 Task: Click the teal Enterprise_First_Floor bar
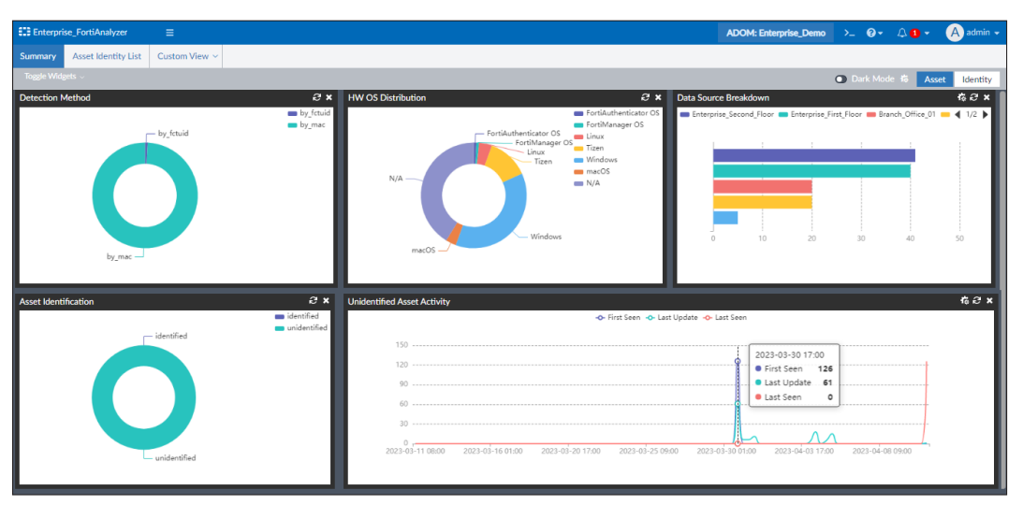tap(811, 171)
